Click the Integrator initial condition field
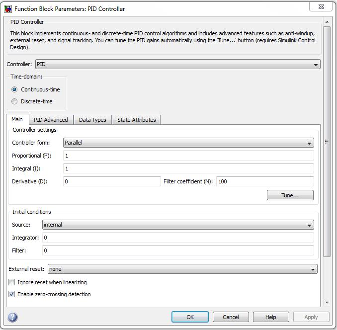This screenshot has height=330, width=337. 178,238
